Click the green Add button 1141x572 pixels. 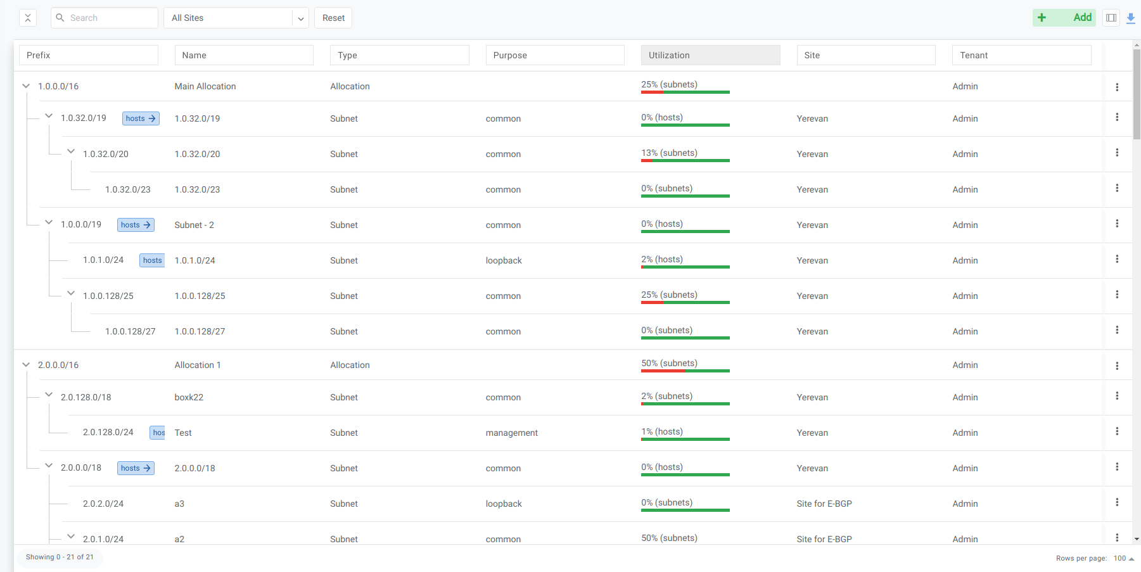click(x=1064, y=18)
